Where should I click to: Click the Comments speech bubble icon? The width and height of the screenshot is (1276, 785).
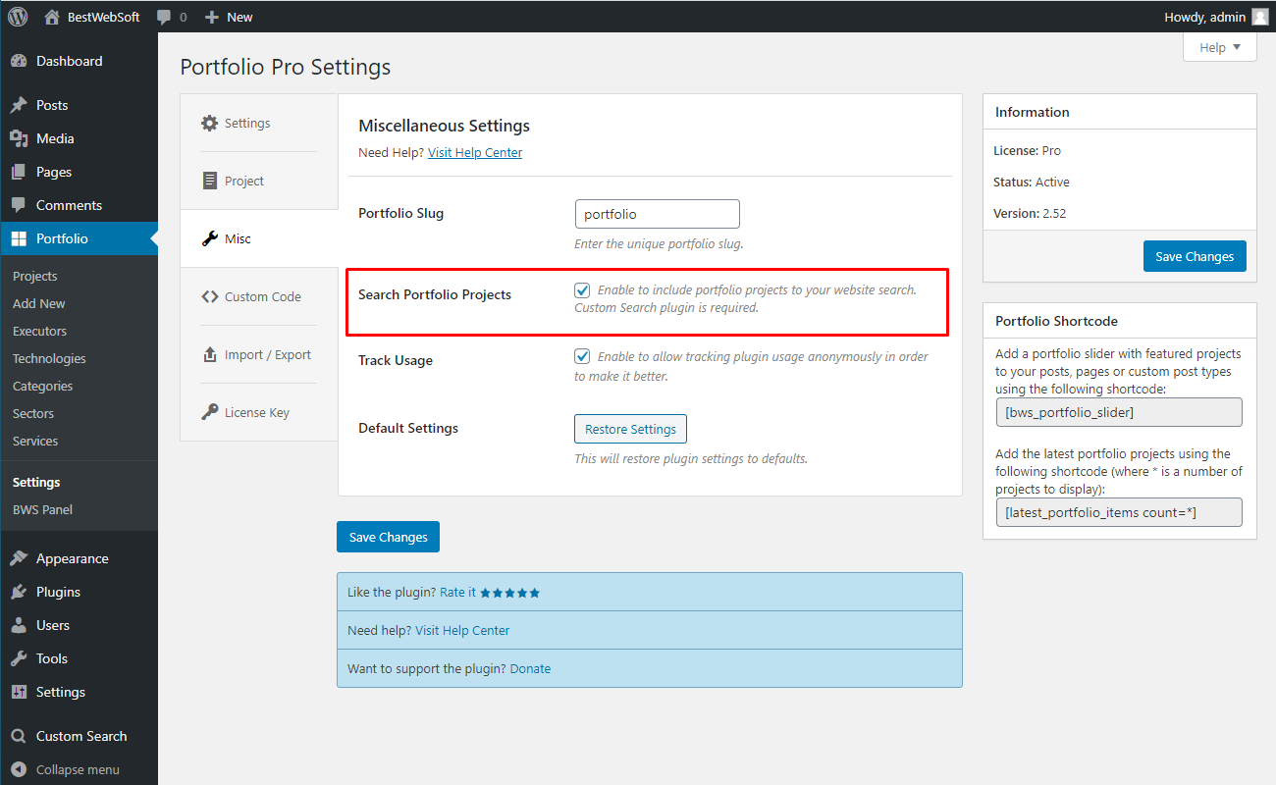tap(19, 205)
